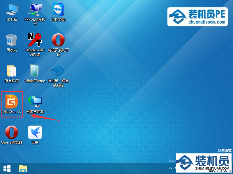This screenshot has height=174, width=233.
Task: Click the WinNTSetup text label
Action: [35, 81]
